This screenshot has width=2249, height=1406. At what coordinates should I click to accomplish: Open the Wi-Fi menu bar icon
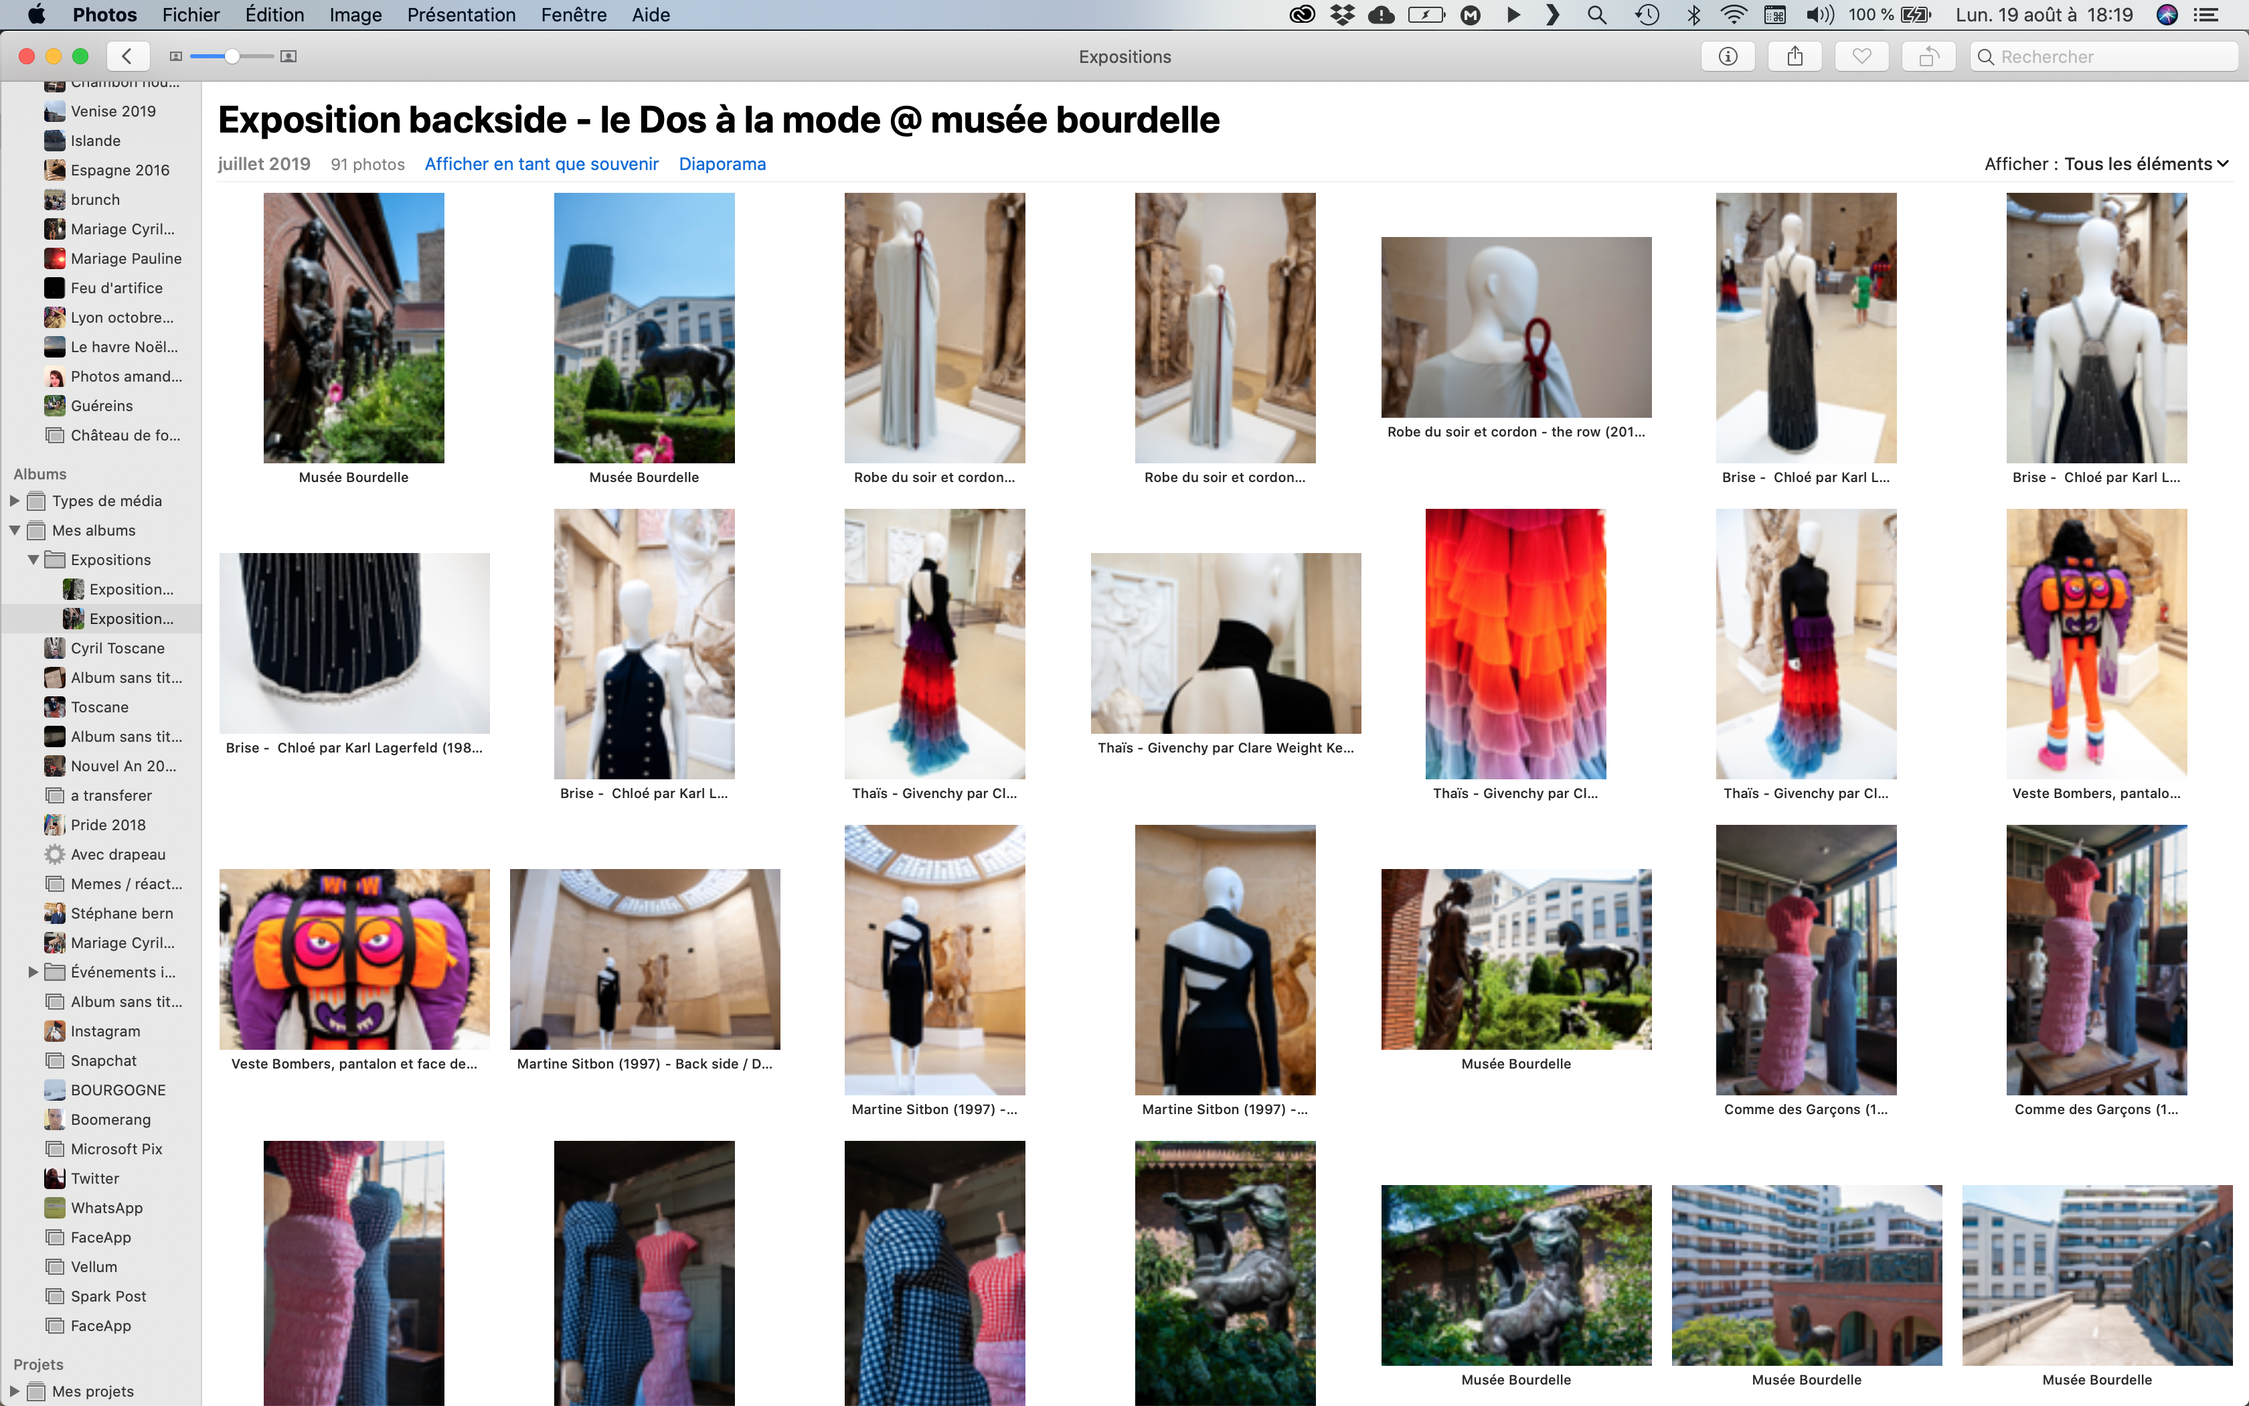(x=1733, y=15)
